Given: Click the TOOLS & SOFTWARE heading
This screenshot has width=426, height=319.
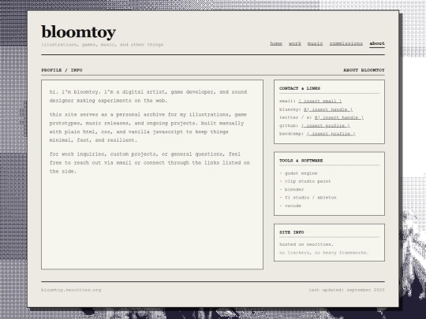Looking at the screenshot, I should [x=301, y=161].
